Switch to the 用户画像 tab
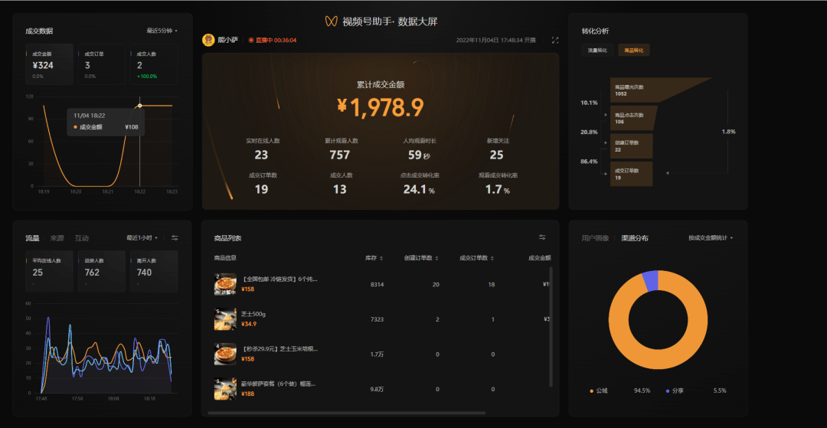Image resolution: width=827 pixels, height=428 pixels. pyautogui.click(x=595, y=238)
